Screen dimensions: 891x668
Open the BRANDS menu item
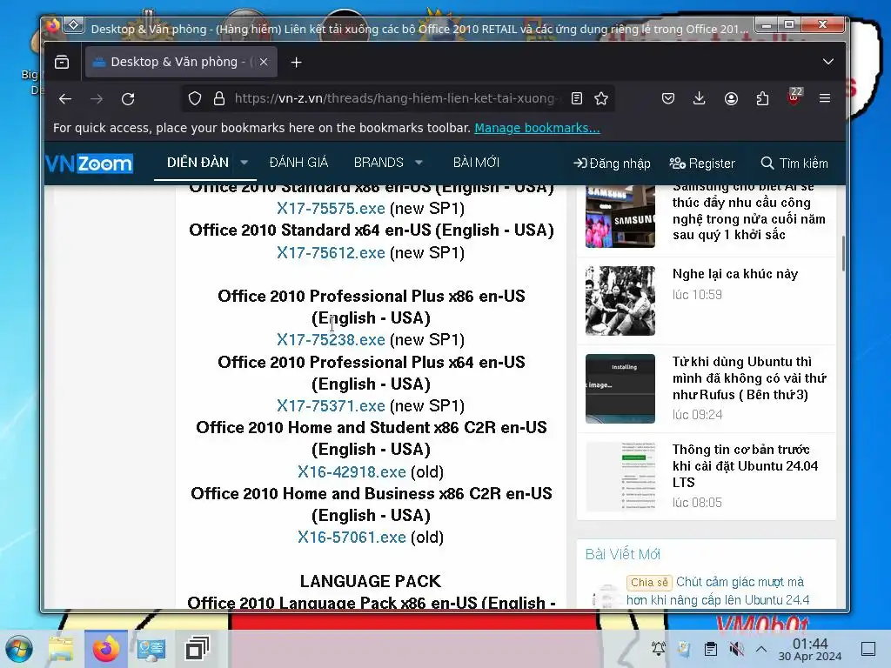pos(379,163)
